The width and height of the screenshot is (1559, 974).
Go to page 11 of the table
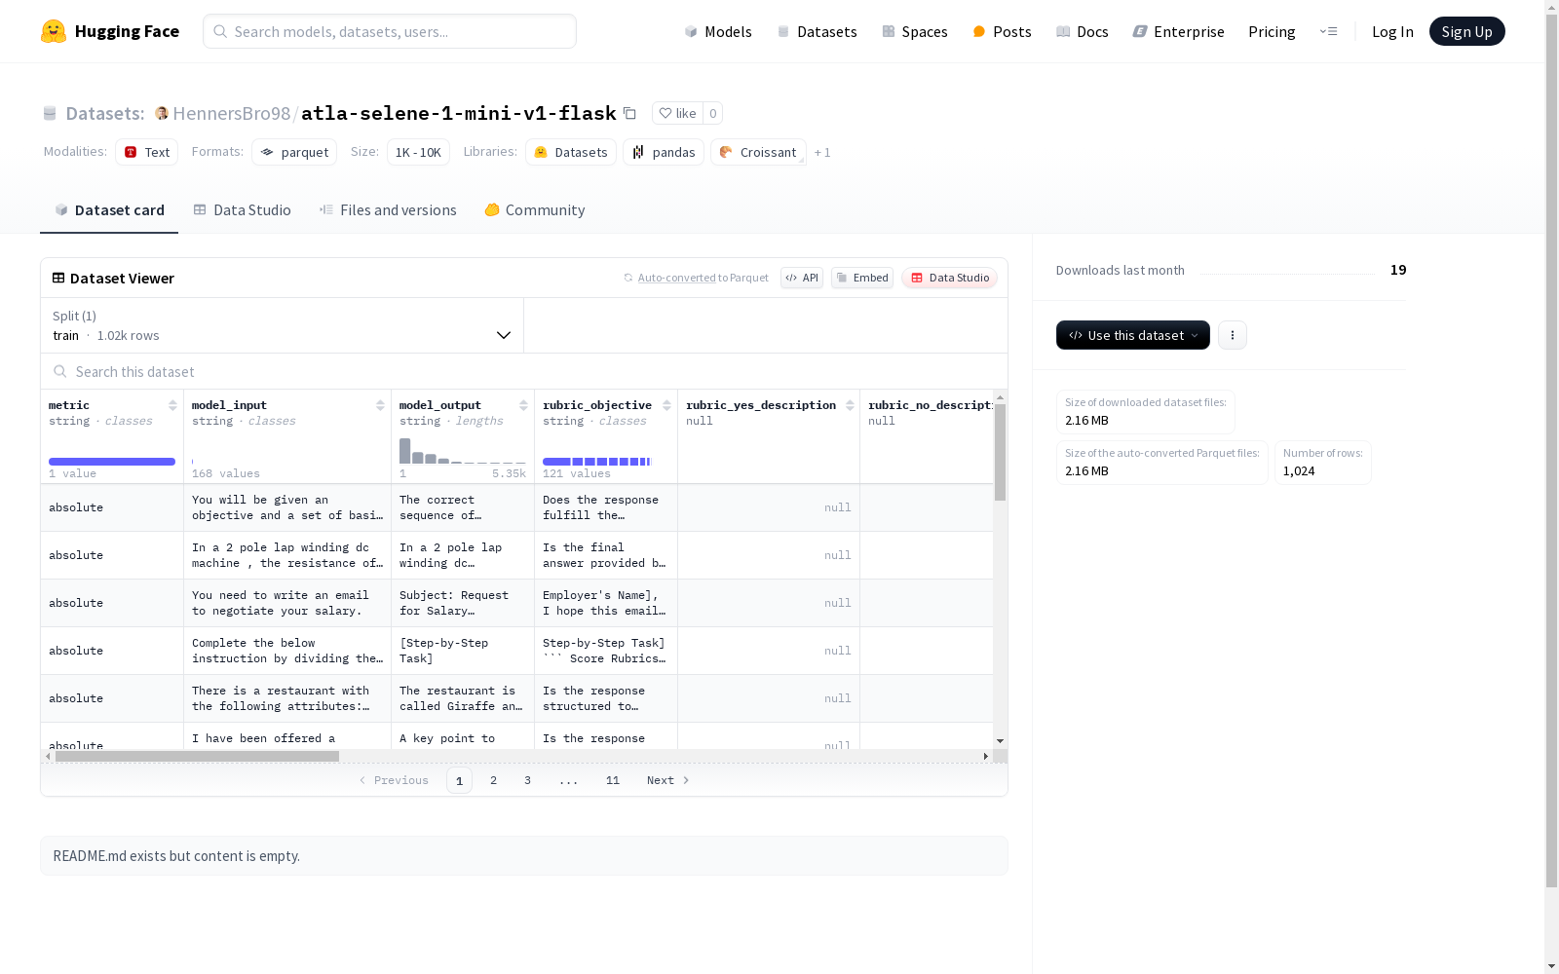point(612,780)
